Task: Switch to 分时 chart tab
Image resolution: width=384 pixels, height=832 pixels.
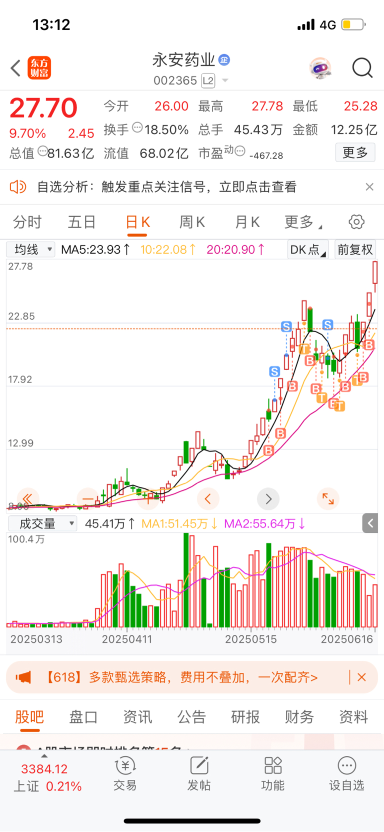Action: (27, 222)
